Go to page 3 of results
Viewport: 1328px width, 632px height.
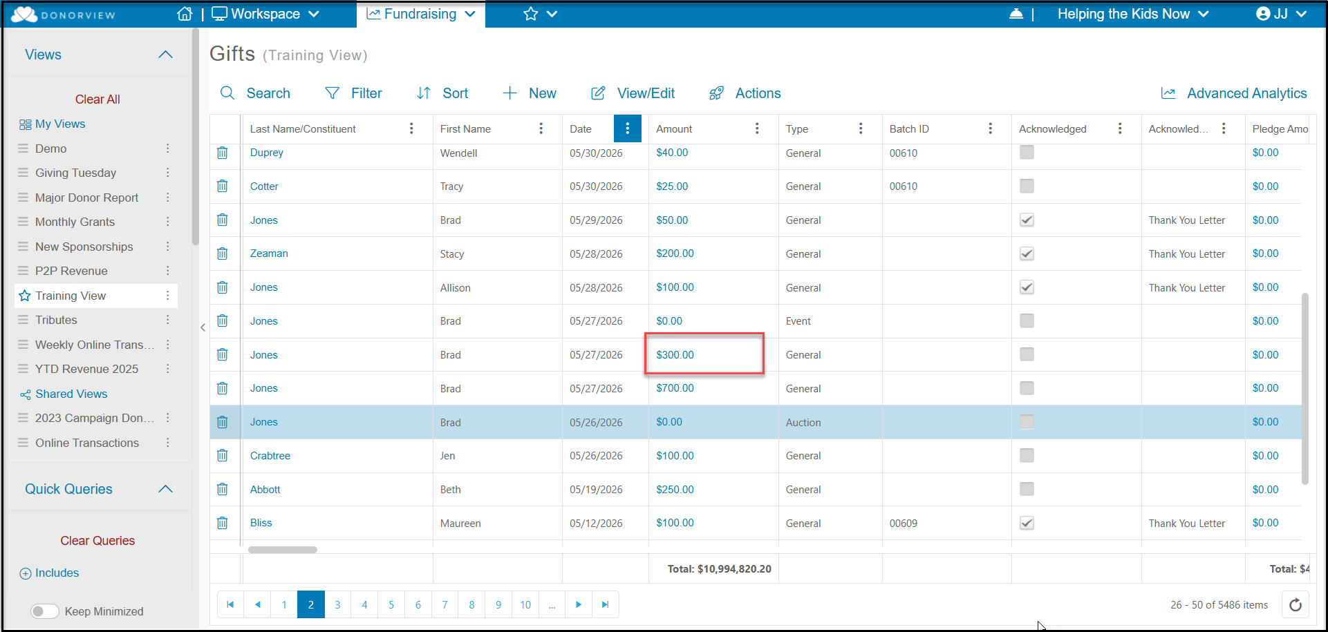tap(337, 605)
